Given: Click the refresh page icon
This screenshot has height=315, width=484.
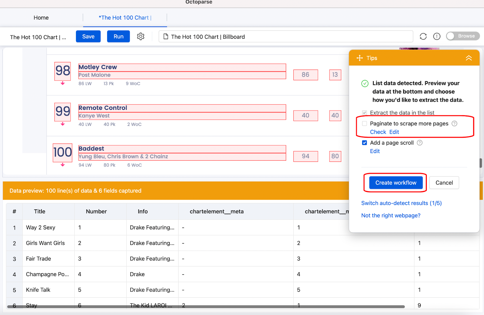Looking at the screenshot, I should 423,36.
